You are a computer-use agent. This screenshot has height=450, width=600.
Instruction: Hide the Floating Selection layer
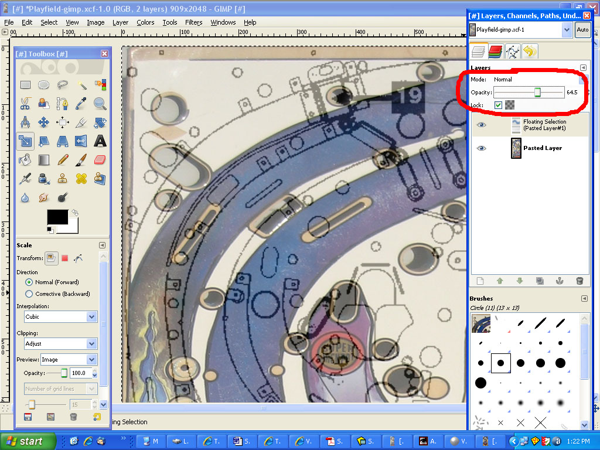coord(482,125)
